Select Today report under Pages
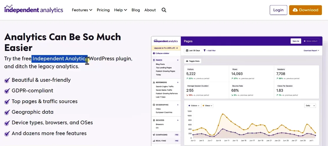 (x=158, y=75)
